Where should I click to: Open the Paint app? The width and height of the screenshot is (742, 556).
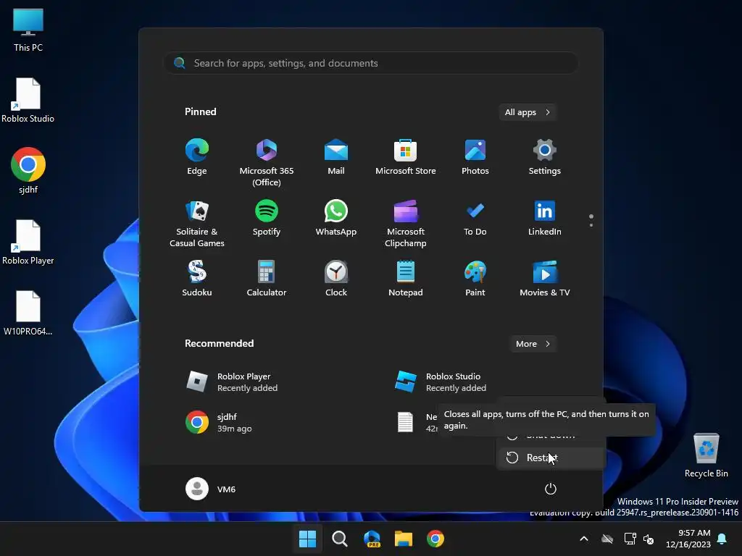pos(475,279)
